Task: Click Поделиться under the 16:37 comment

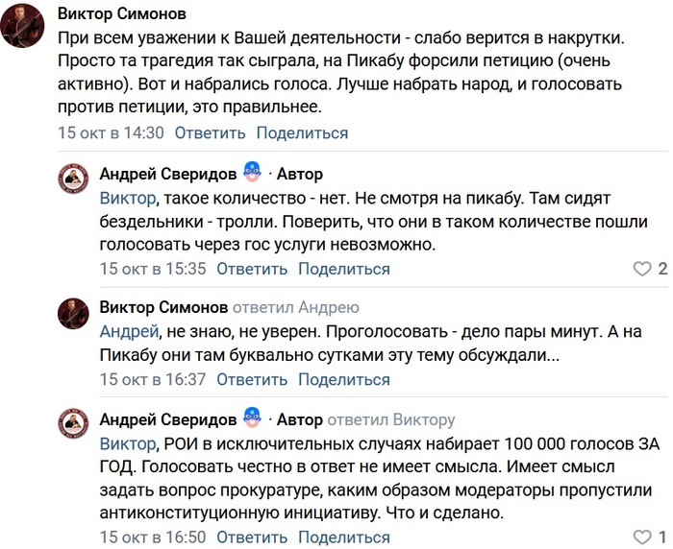Action: [x=344, y=379]
